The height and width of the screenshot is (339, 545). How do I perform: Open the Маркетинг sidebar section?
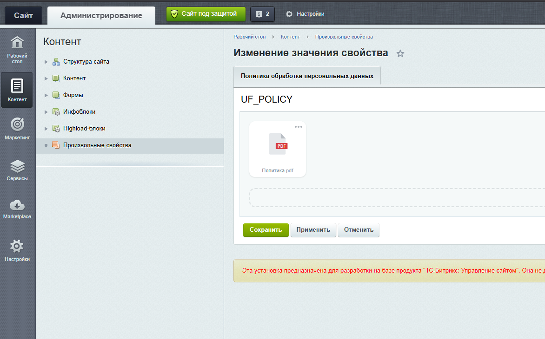click(17, 129)
